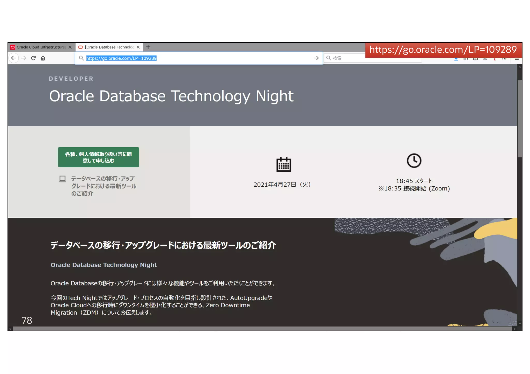Select the Oracle Database Technology tab
This screenshot has width=530, height=374.
(109, 47)
